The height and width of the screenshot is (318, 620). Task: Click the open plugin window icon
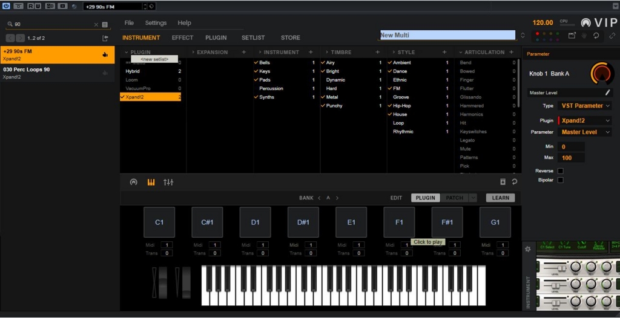pyautogui.click(x=572, y=36)
